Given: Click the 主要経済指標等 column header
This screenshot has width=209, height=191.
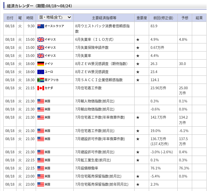Looking at the screenshot, I should pos(104,18).
